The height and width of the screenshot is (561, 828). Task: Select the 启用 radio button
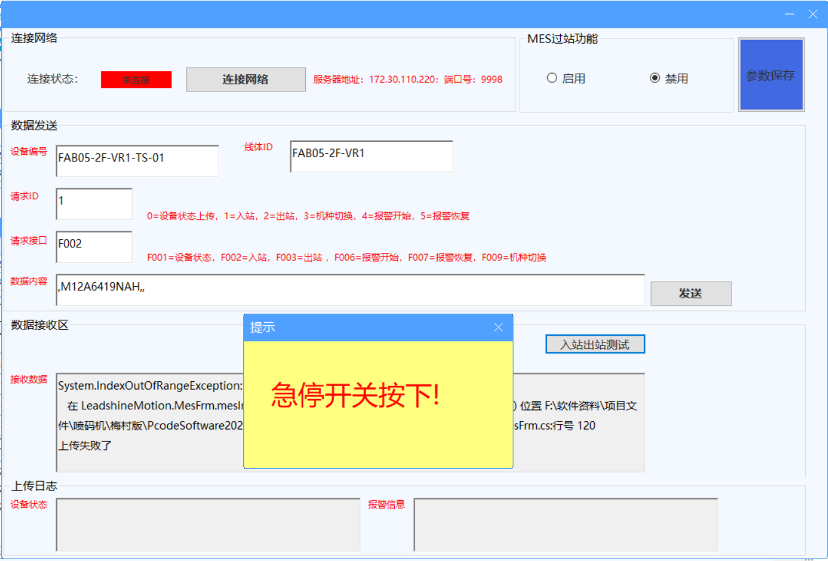tap(552, 78)
